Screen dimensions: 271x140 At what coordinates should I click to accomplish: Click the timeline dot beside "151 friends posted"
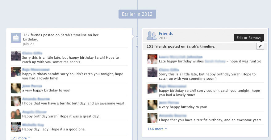[137, 47]
